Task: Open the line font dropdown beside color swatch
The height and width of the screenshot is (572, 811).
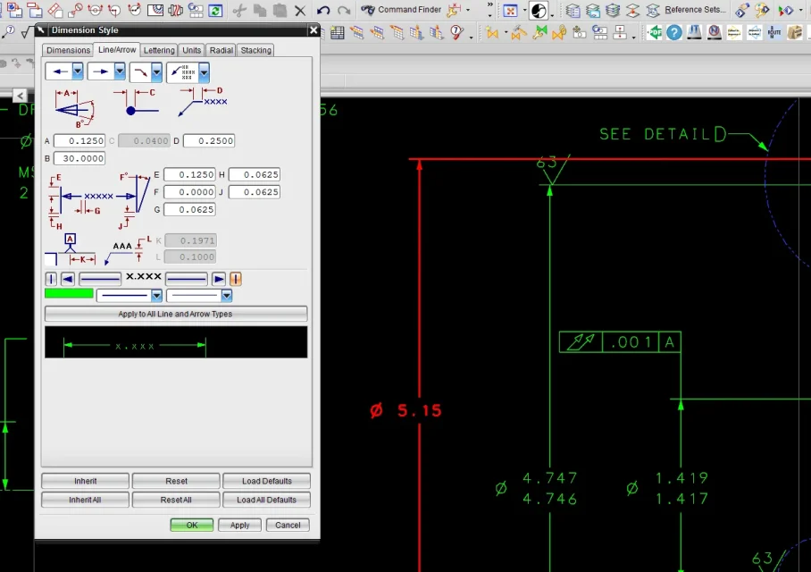Action: tap(156, 295)
